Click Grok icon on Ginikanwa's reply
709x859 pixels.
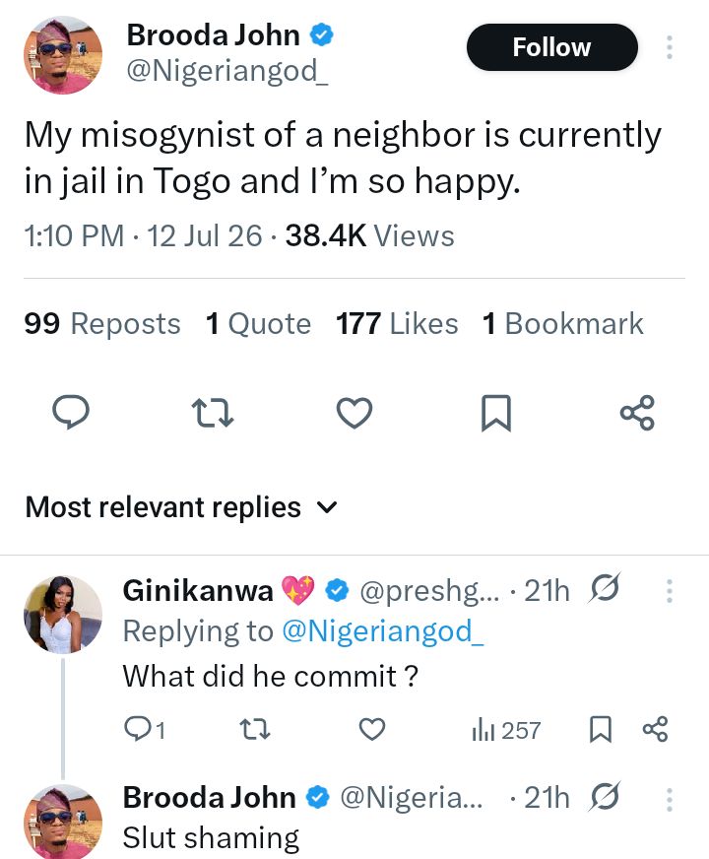coord(605,588)
